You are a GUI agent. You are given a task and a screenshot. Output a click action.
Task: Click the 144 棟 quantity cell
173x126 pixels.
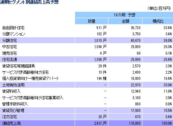click(102, 79)
